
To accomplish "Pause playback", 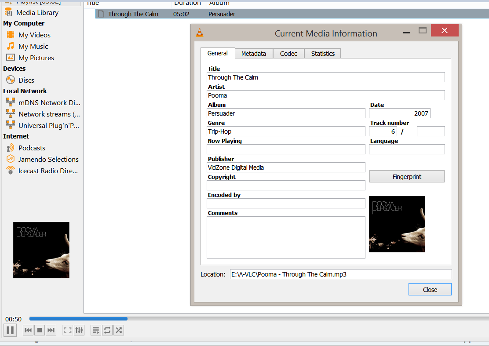I will (10, 330).
